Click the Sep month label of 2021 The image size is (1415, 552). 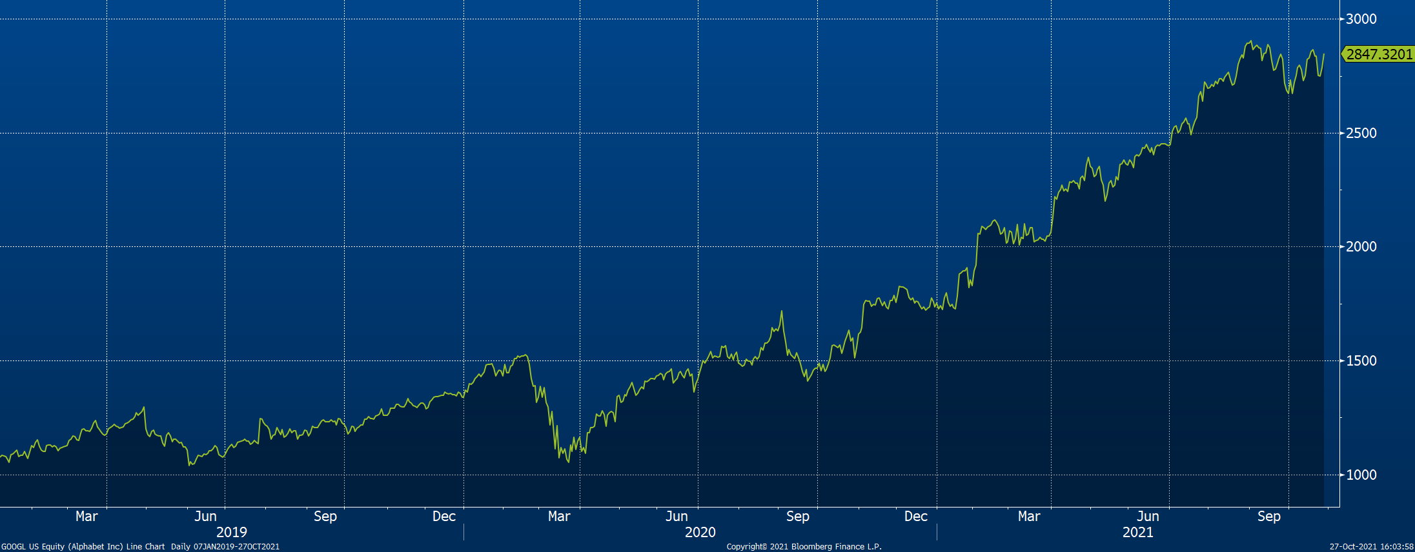[1269, 517]
